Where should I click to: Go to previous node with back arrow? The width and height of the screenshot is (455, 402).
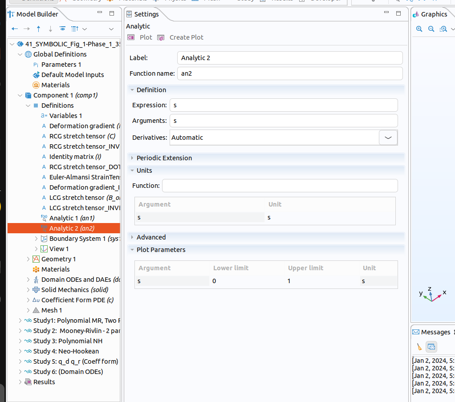(x=15, y=29)
